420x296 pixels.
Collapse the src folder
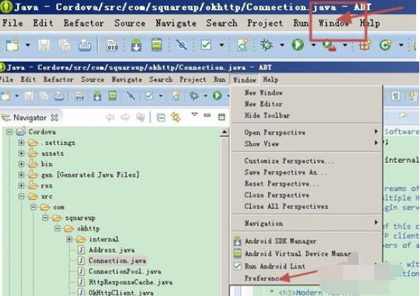[x=22, y=196]
